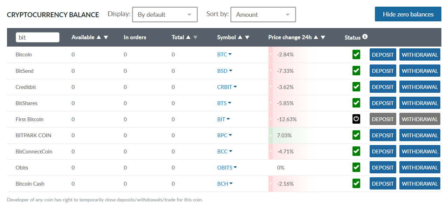
Task: Sort Available column descending with down arrow
Action: click(x=106, y=37)
